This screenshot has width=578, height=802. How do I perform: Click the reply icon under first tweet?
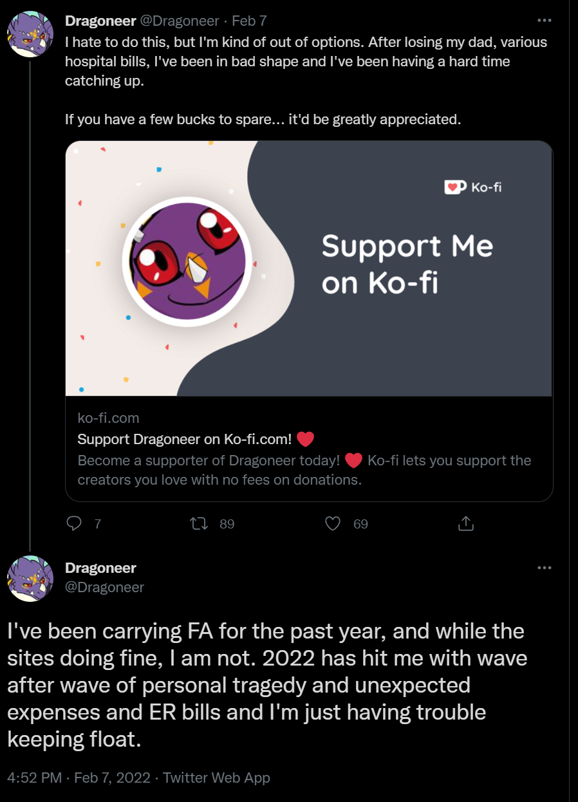75,524
